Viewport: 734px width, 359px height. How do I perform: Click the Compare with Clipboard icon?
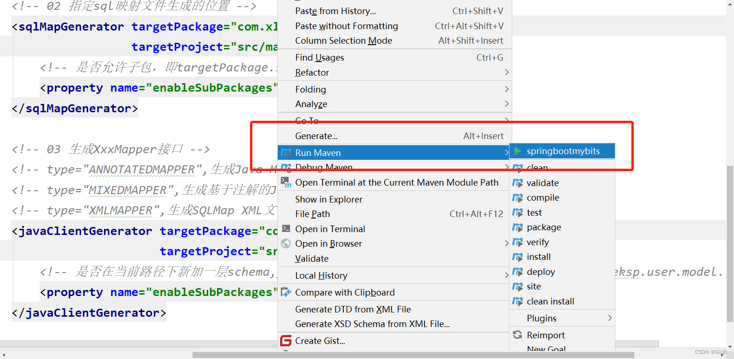click(x=286, y=292)
